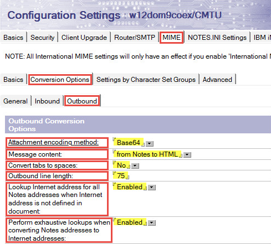Click the 'Perform exhaustive lookups' label

[x=59, y=230]
